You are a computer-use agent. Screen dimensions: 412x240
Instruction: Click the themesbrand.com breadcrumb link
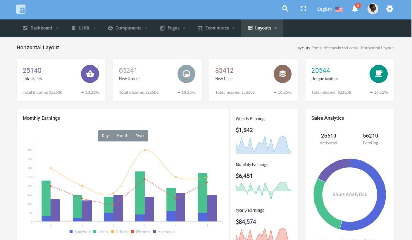click(x=335, y=48)
